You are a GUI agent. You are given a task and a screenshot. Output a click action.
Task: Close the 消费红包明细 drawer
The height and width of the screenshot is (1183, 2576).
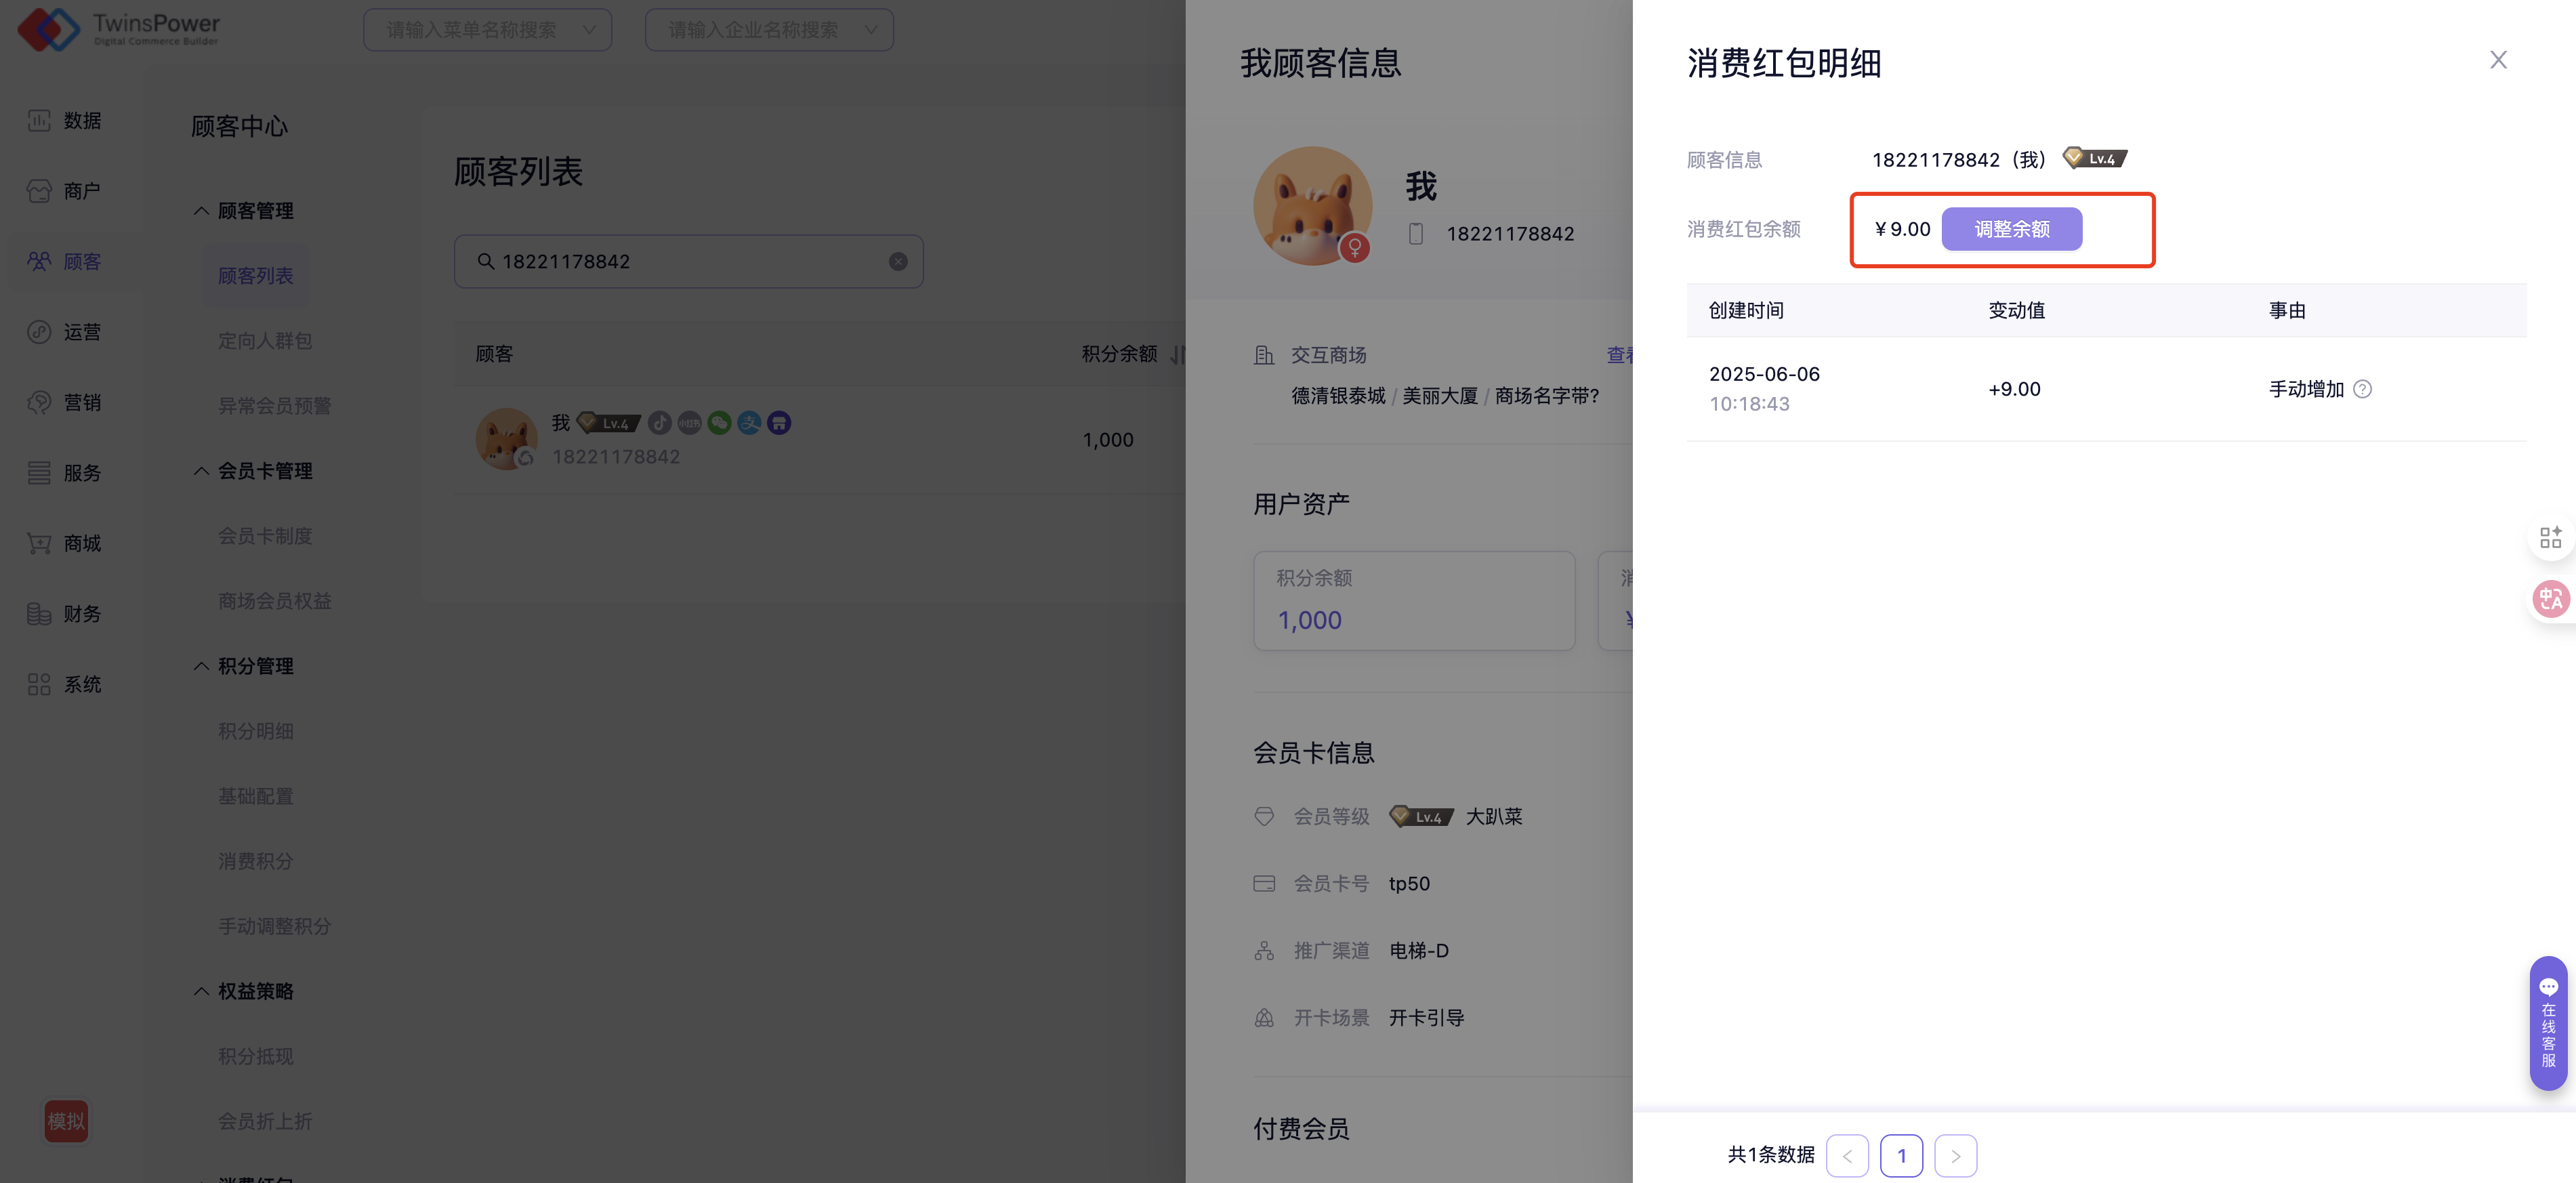(2497, 60)
